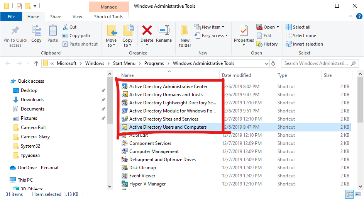Image resolution: width=364 pixels, height=199 pixels.
Task: Click the Select none icon
Action: 289,36
